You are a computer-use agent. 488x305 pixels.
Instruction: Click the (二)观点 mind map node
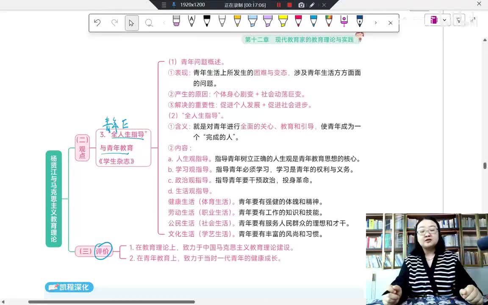(82, 148)
